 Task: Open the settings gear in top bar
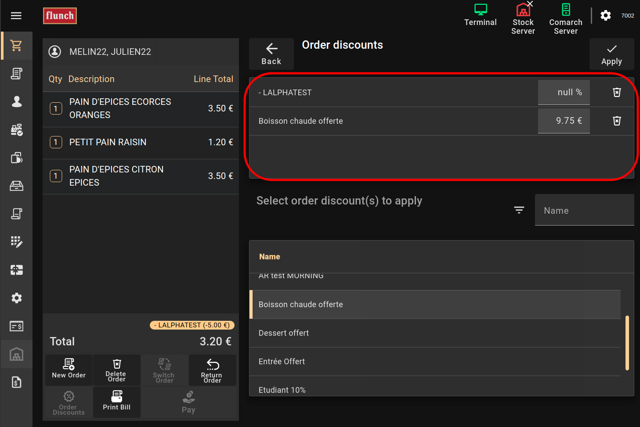tap(606, 16)
